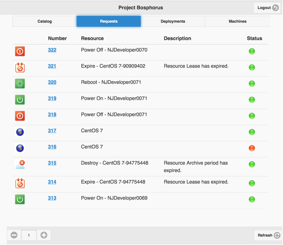
Task: Click the Power On icon for request 319
Action: pos(20,100)
